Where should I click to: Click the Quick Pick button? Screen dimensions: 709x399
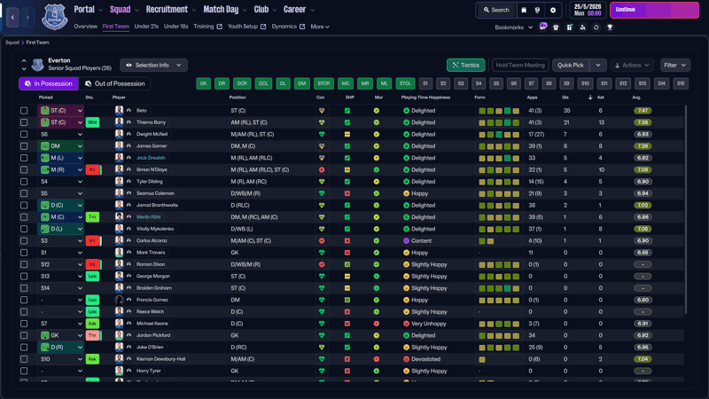[x=570, y=65]
